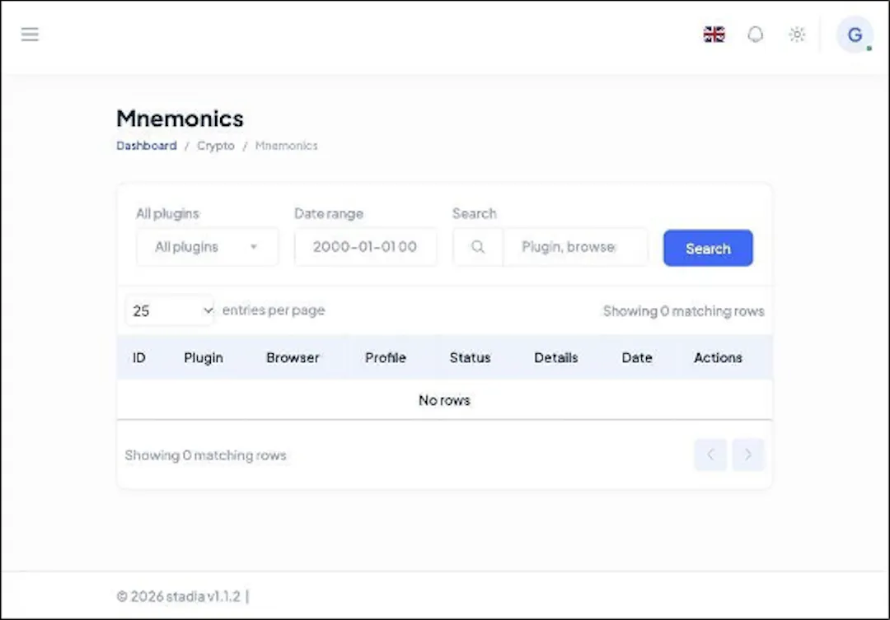Image resolution: width=890 pixels, height=620 pixels.
Task: Change language via UK flag icon
Action: (714, 35)
